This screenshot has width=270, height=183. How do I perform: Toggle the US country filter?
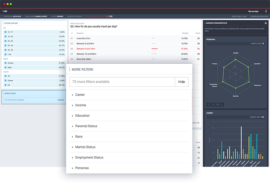[6, 85]
